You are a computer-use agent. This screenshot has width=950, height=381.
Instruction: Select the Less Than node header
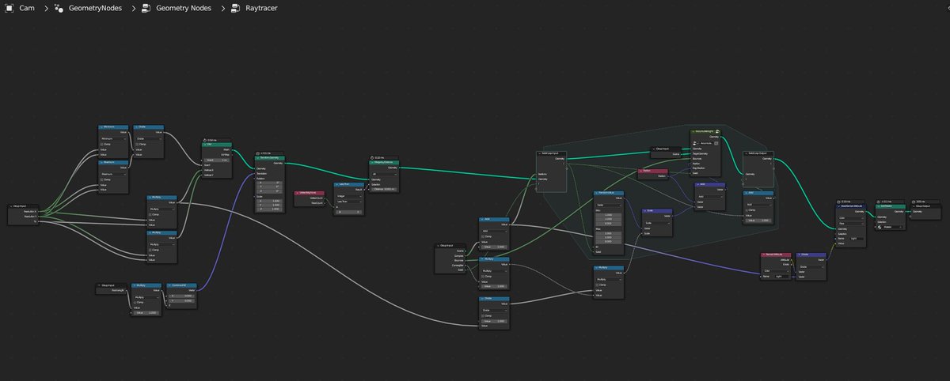tap(348, 184)
